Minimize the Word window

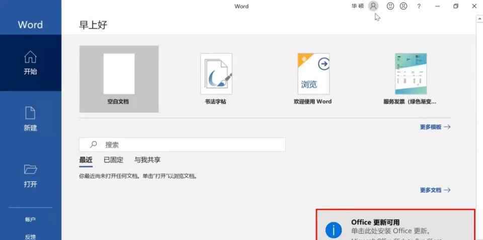point(437,6)
